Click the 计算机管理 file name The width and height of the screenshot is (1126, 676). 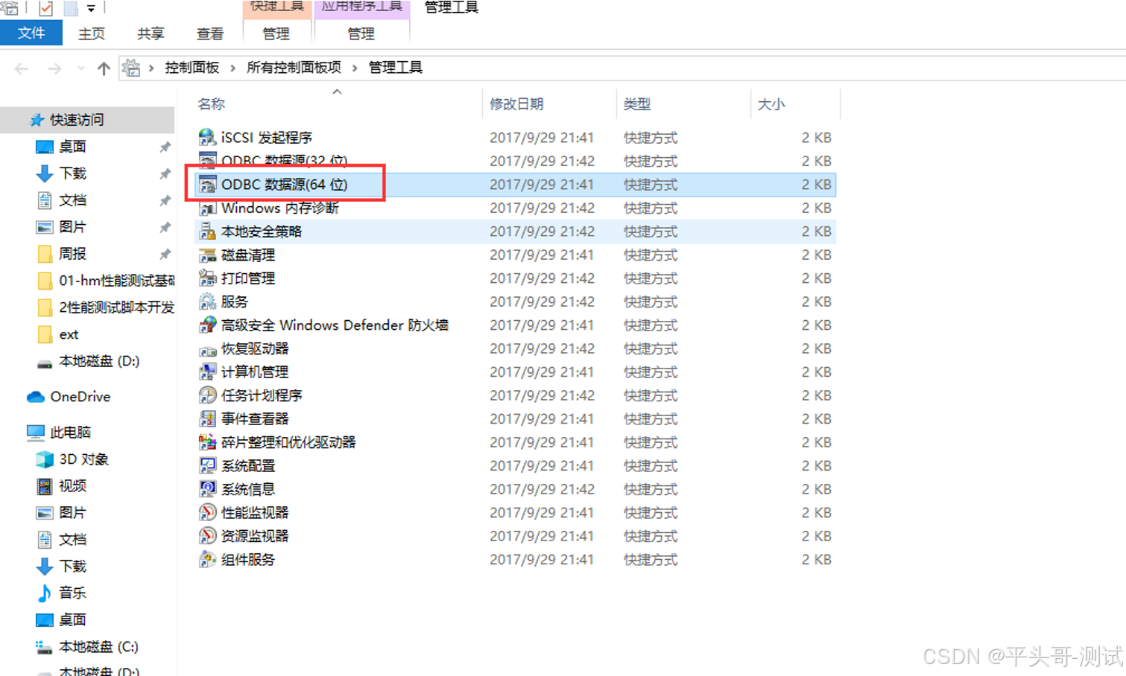pos(255,372)
